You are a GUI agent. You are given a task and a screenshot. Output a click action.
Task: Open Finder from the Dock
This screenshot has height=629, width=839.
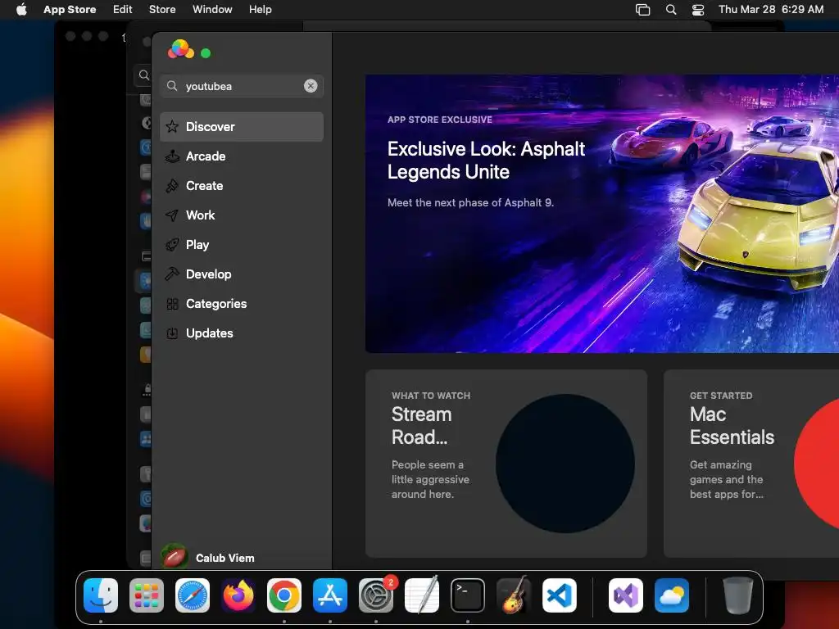tap(101, 595)
